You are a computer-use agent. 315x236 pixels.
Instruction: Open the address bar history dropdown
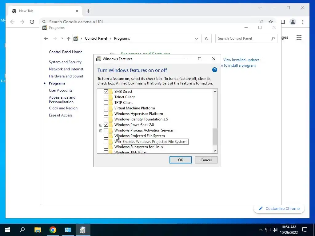click(197, 38)
